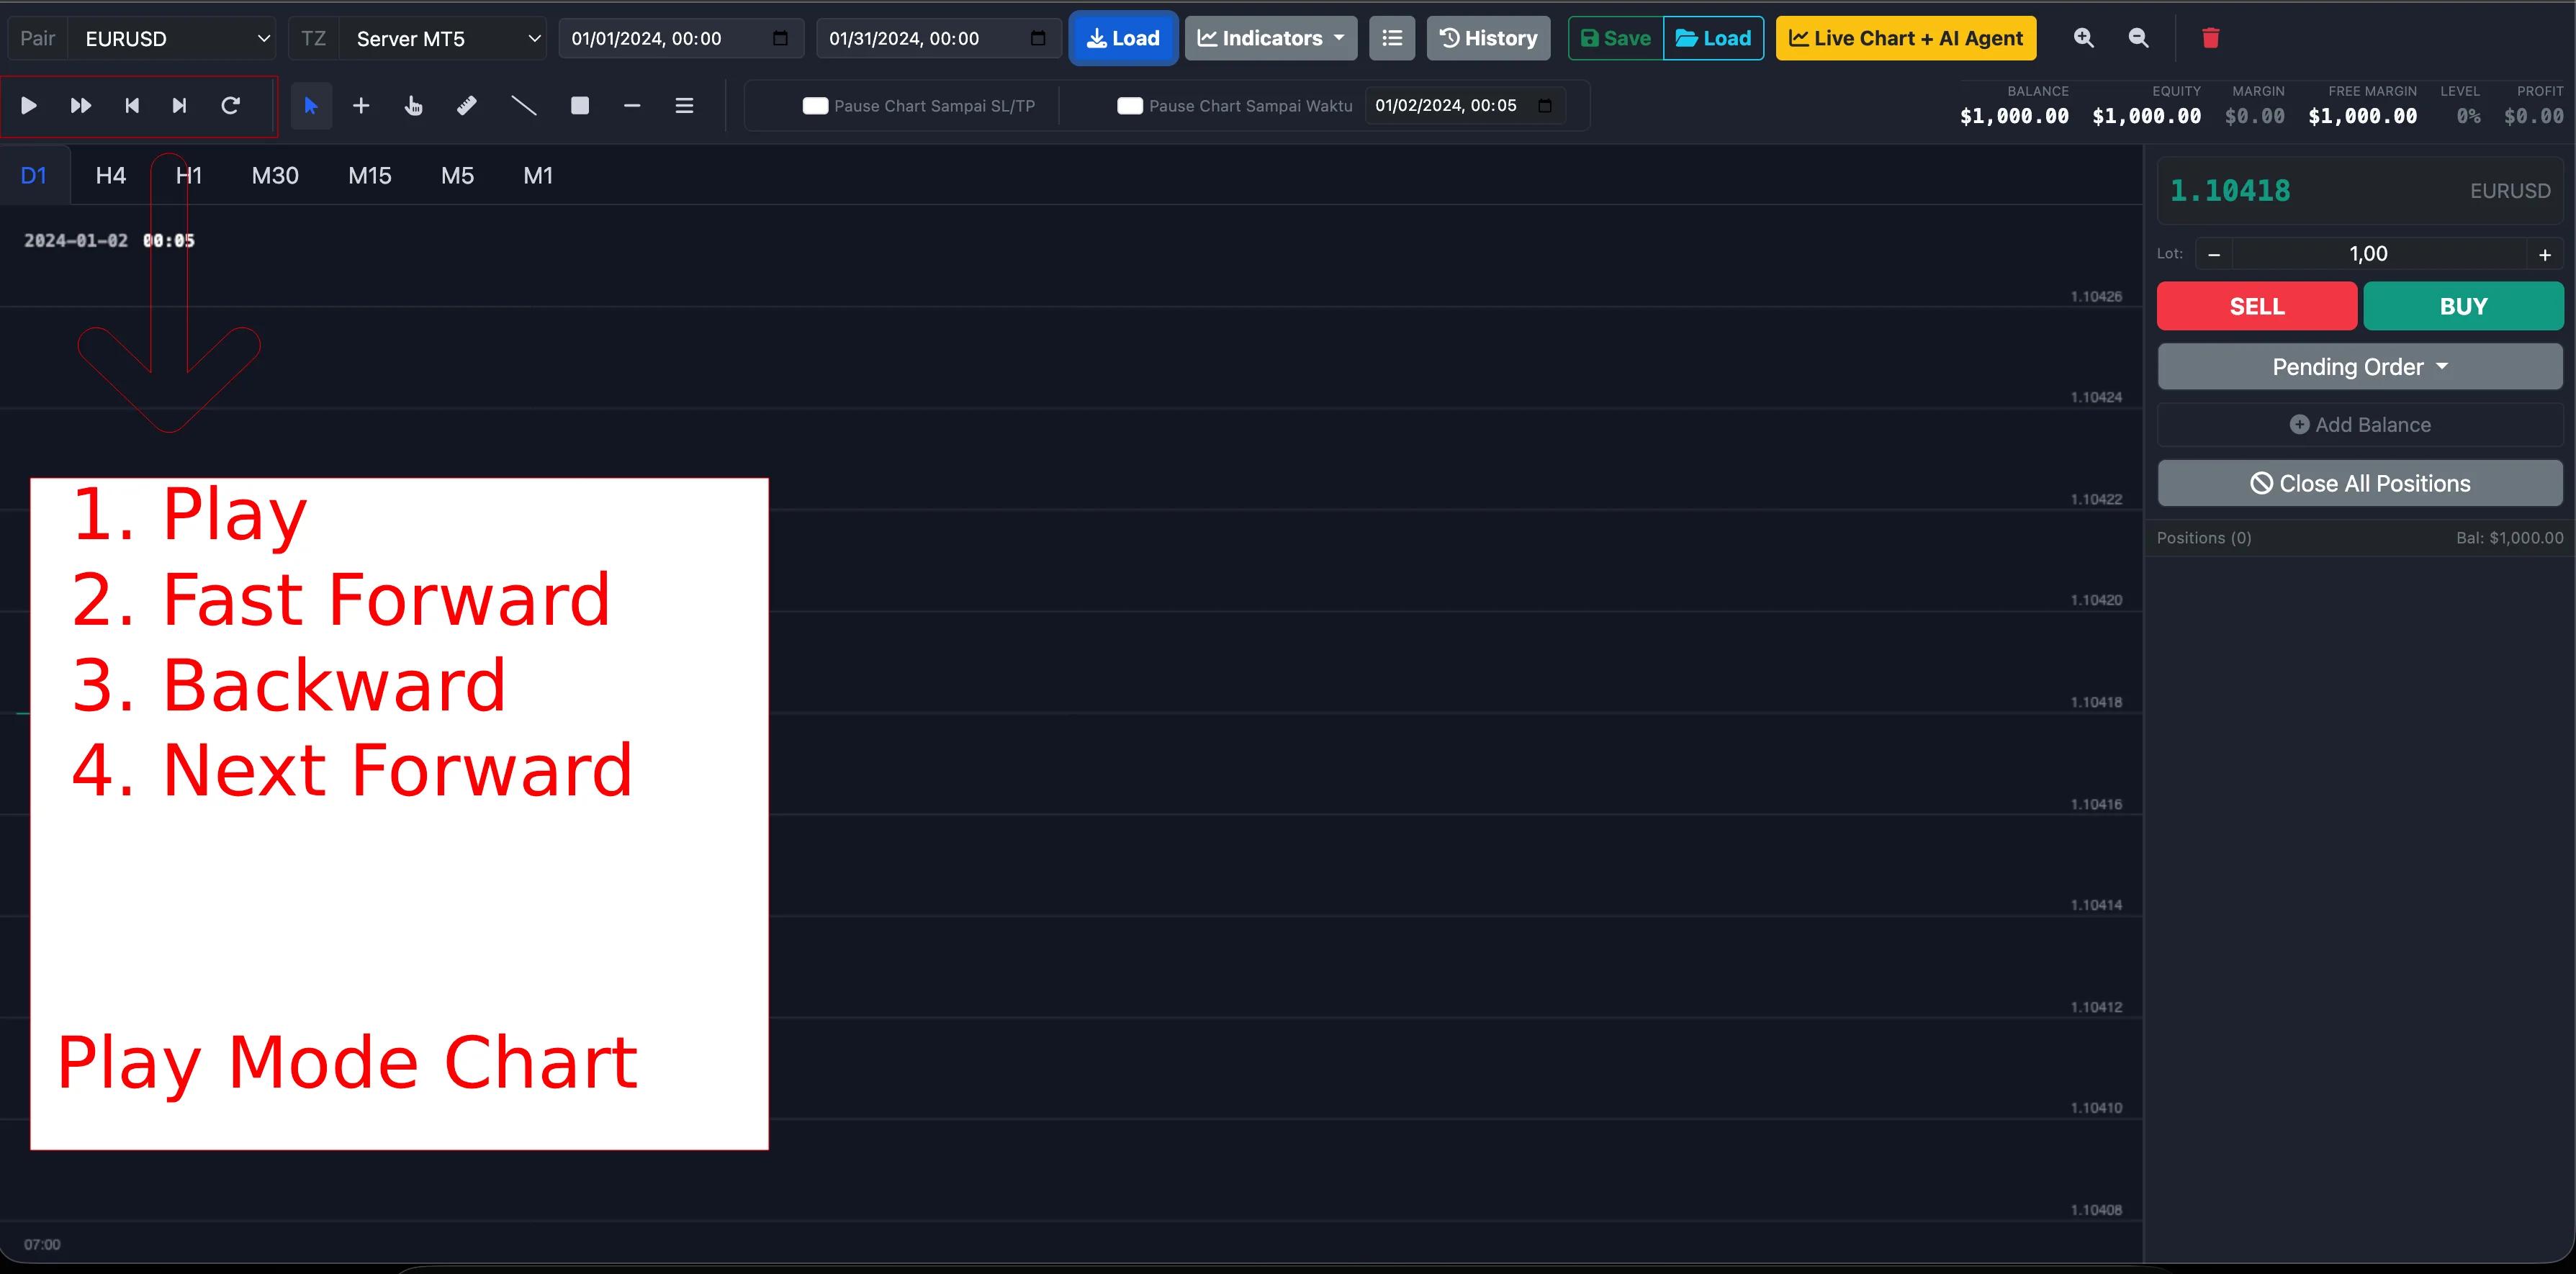Click the Fast Forward playback icon
2576x1274 pixels.
click(x=81, y=106)
